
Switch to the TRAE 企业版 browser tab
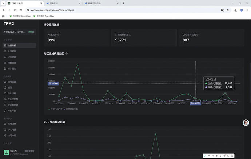click(x=25, y=3)
